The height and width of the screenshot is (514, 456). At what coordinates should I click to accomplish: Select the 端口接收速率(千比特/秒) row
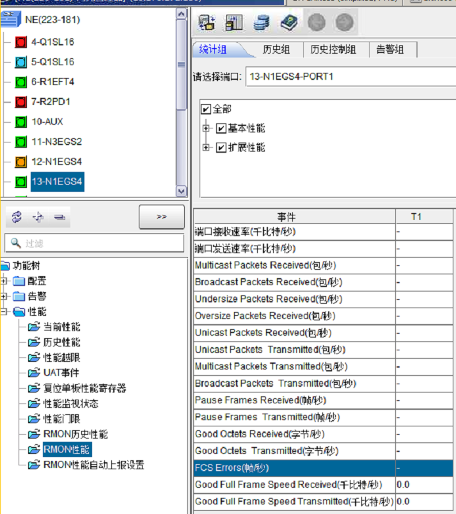(323, 232)
